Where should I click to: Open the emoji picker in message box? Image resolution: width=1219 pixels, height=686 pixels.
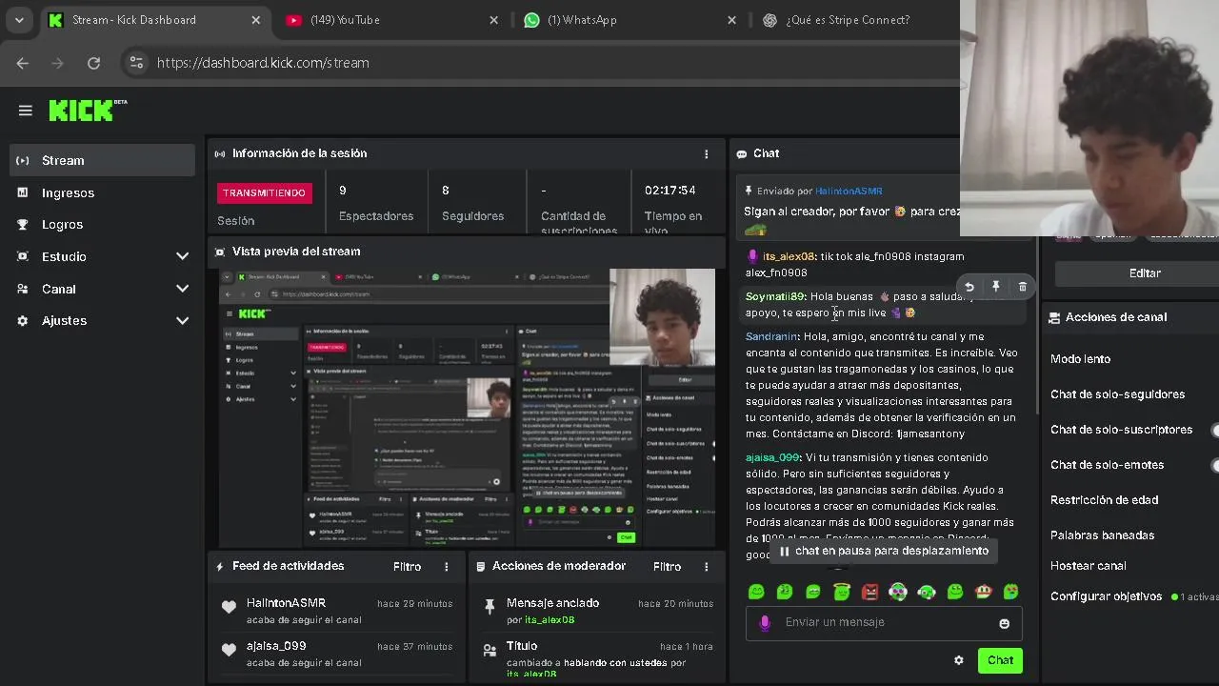(1004, 623)
